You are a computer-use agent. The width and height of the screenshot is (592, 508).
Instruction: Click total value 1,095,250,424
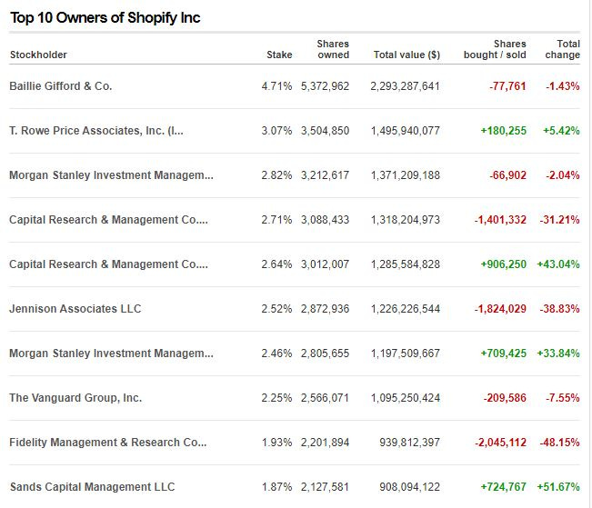click(x=405, y=398)
